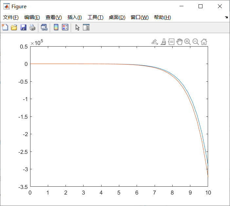Toggle the zoom in magnifier
Screen dimensions: 230x206
[187, 42]
